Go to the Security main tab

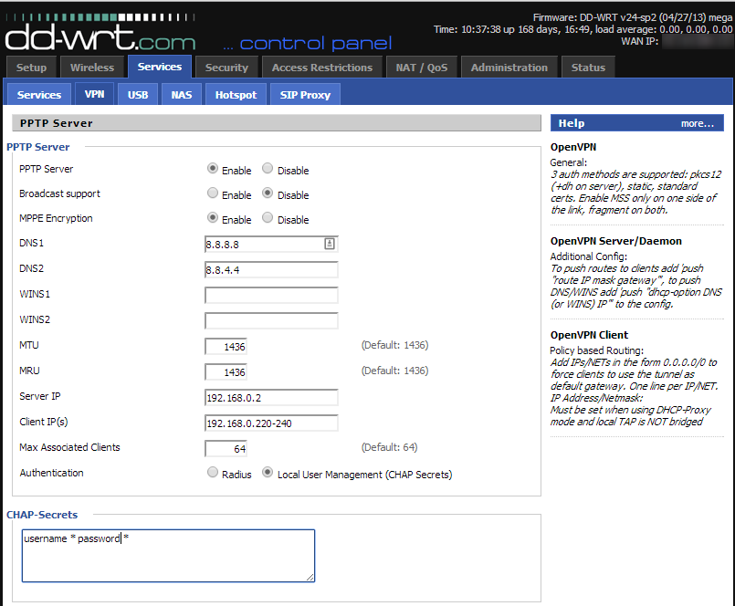(226, 67)
